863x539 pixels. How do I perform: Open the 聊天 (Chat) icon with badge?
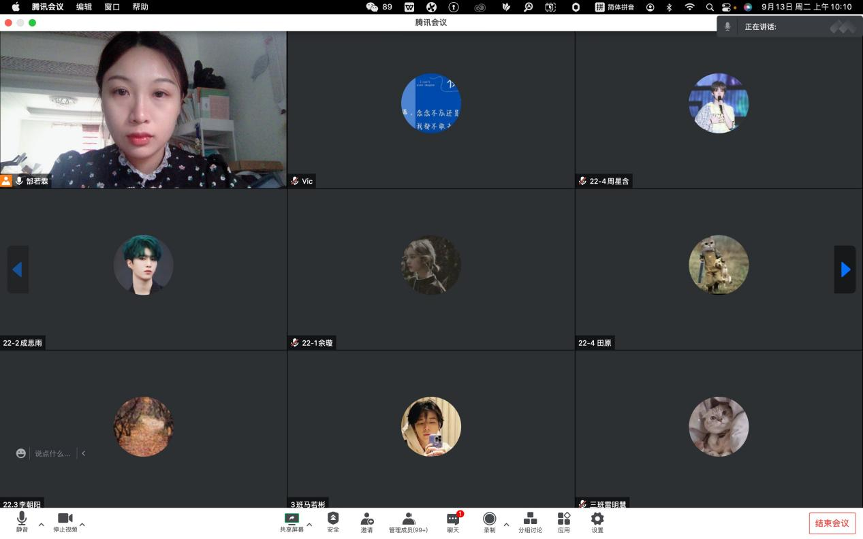[x=453, y=519]
